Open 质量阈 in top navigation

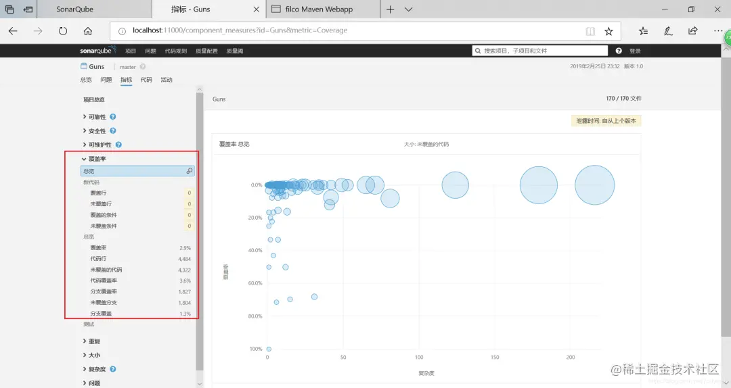[234, 51]
